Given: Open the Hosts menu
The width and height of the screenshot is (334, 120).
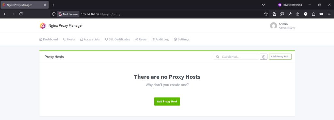Looking at the screenshot, I should (69, 39).
